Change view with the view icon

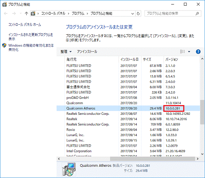[x=182, y=52]
